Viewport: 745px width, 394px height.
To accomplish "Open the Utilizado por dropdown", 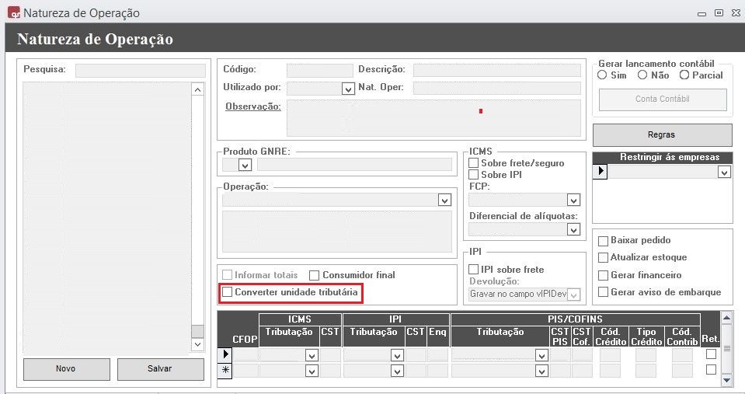I will 348,89.
